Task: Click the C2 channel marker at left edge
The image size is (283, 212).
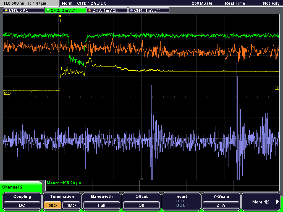Action: (x=7, y=34)
